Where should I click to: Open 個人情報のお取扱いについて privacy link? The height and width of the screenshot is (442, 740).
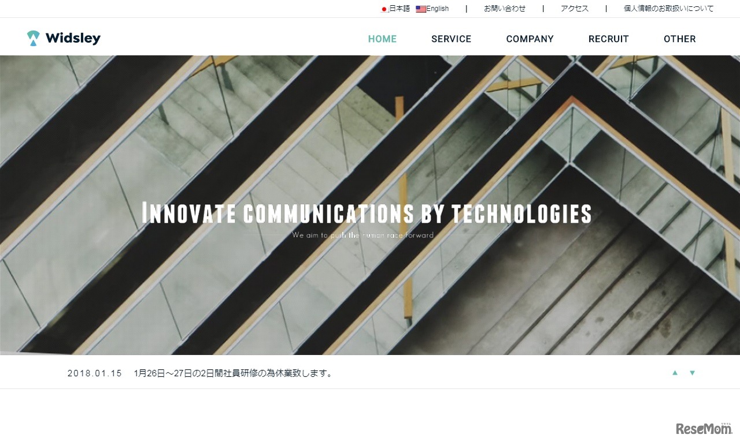[669, 9]
